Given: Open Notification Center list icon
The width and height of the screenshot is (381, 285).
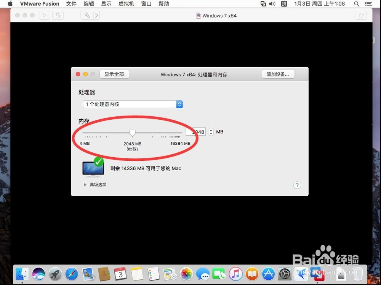Looking at the screenshot, I should (x=368, y=4).
